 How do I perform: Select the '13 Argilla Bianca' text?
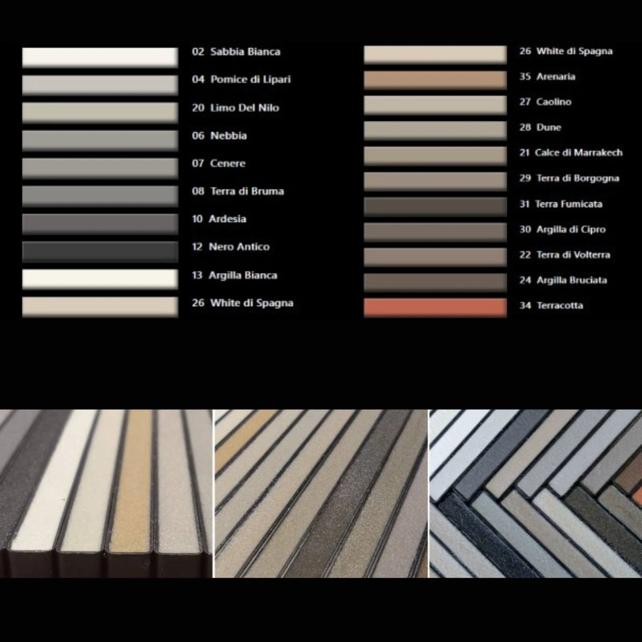coord(234,276)
